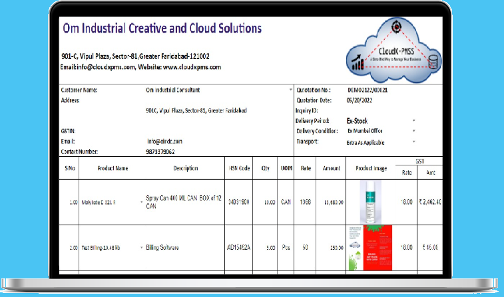Click HSN code 34031900
The height and width of the screenshot is (297, 504).
point(238,202)
